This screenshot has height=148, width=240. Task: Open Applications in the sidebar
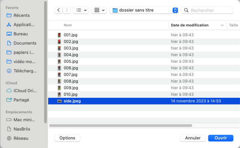[x=24, y=24]
